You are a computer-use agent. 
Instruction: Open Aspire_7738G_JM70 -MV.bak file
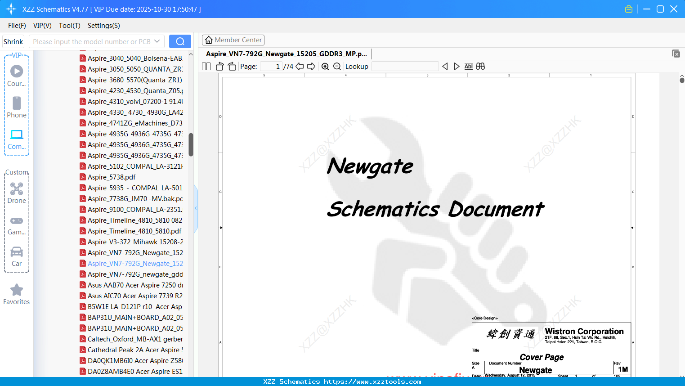[x=131, y=198]
